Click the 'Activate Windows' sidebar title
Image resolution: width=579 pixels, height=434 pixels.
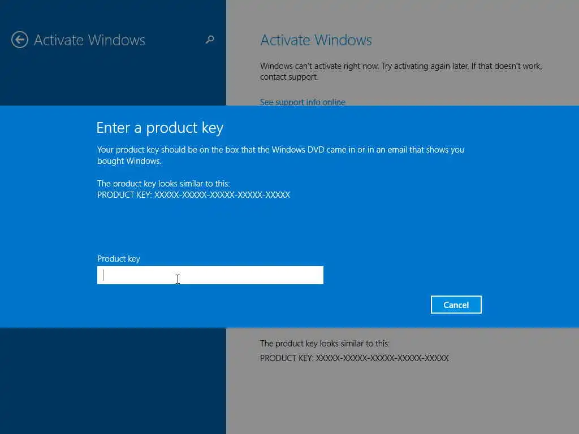coord(90,40)
